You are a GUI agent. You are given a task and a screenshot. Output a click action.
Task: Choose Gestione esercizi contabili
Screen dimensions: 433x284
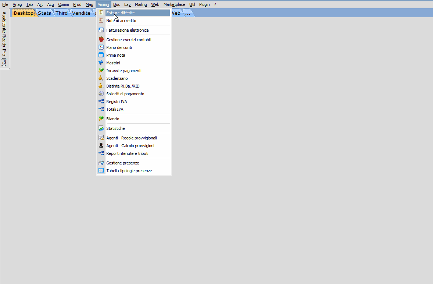(x=134, y=40)
